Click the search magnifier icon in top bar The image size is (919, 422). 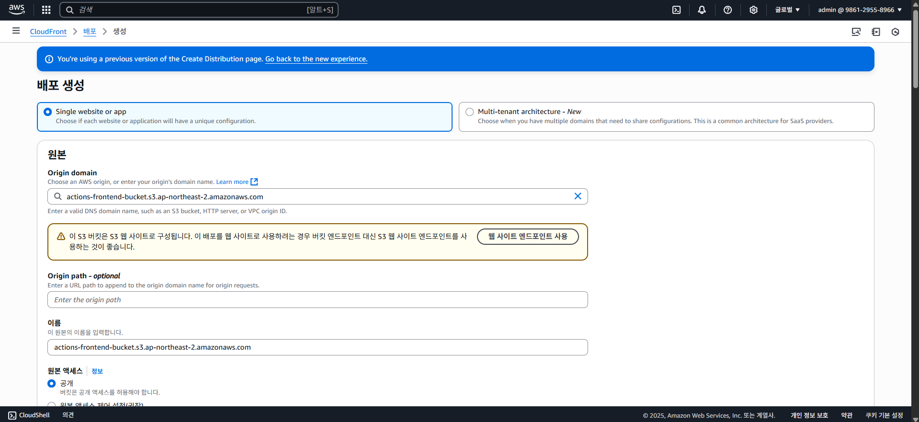click(70, 10)
